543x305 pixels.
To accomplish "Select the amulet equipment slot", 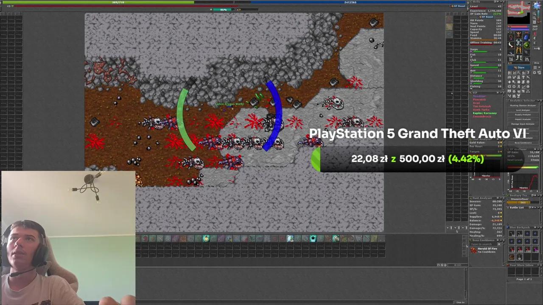I will pos(511,37).
